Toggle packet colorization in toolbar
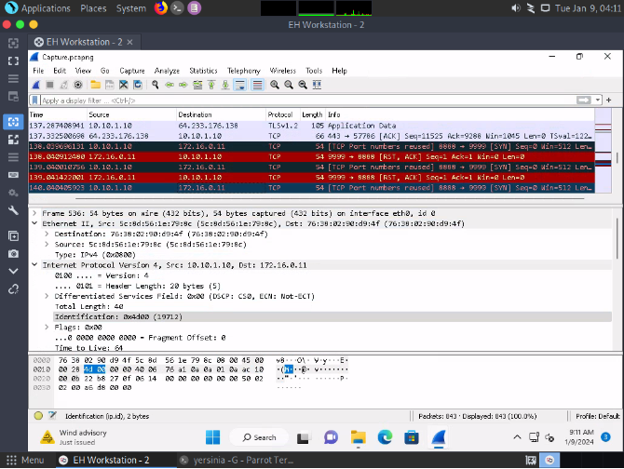 click(255, 85)
